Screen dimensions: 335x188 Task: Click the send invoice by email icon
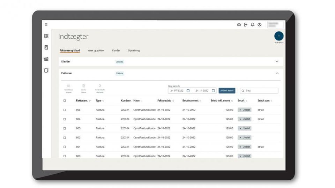pyautogui.click(x=69, y=86)
